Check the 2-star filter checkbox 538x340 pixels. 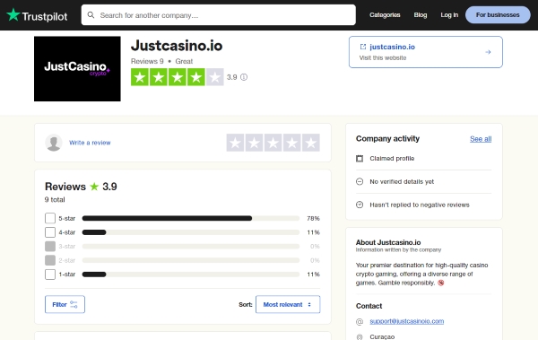pos(50,260)
